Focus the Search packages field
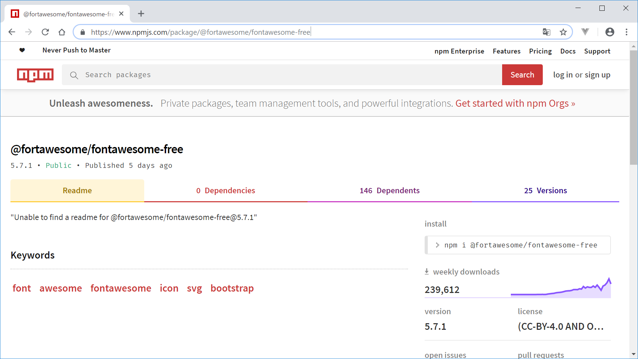Image resolution: width=638 pixels, height=359 pixels. 281,75
